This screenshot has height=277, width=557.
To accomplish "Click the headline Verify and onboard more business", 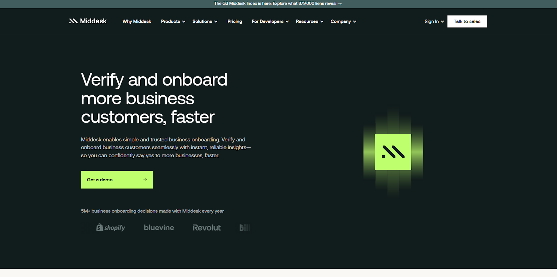I will (x=154, y=98).
